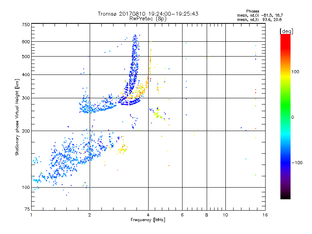
Task: Click the Phases header text
Action: (x=252, y=11)
